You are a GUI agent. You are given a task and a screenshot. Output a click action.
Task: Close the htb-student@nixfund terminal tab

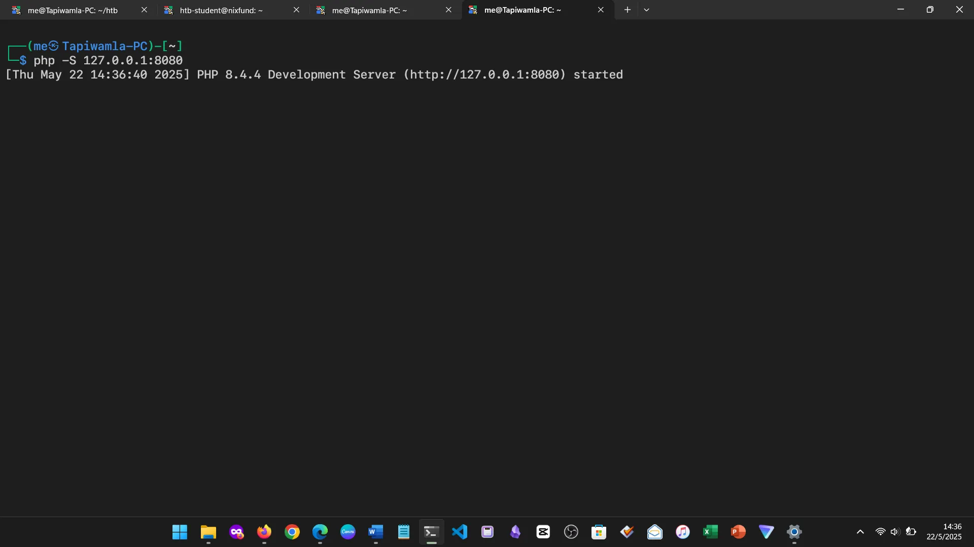click(x=297, y=10)
